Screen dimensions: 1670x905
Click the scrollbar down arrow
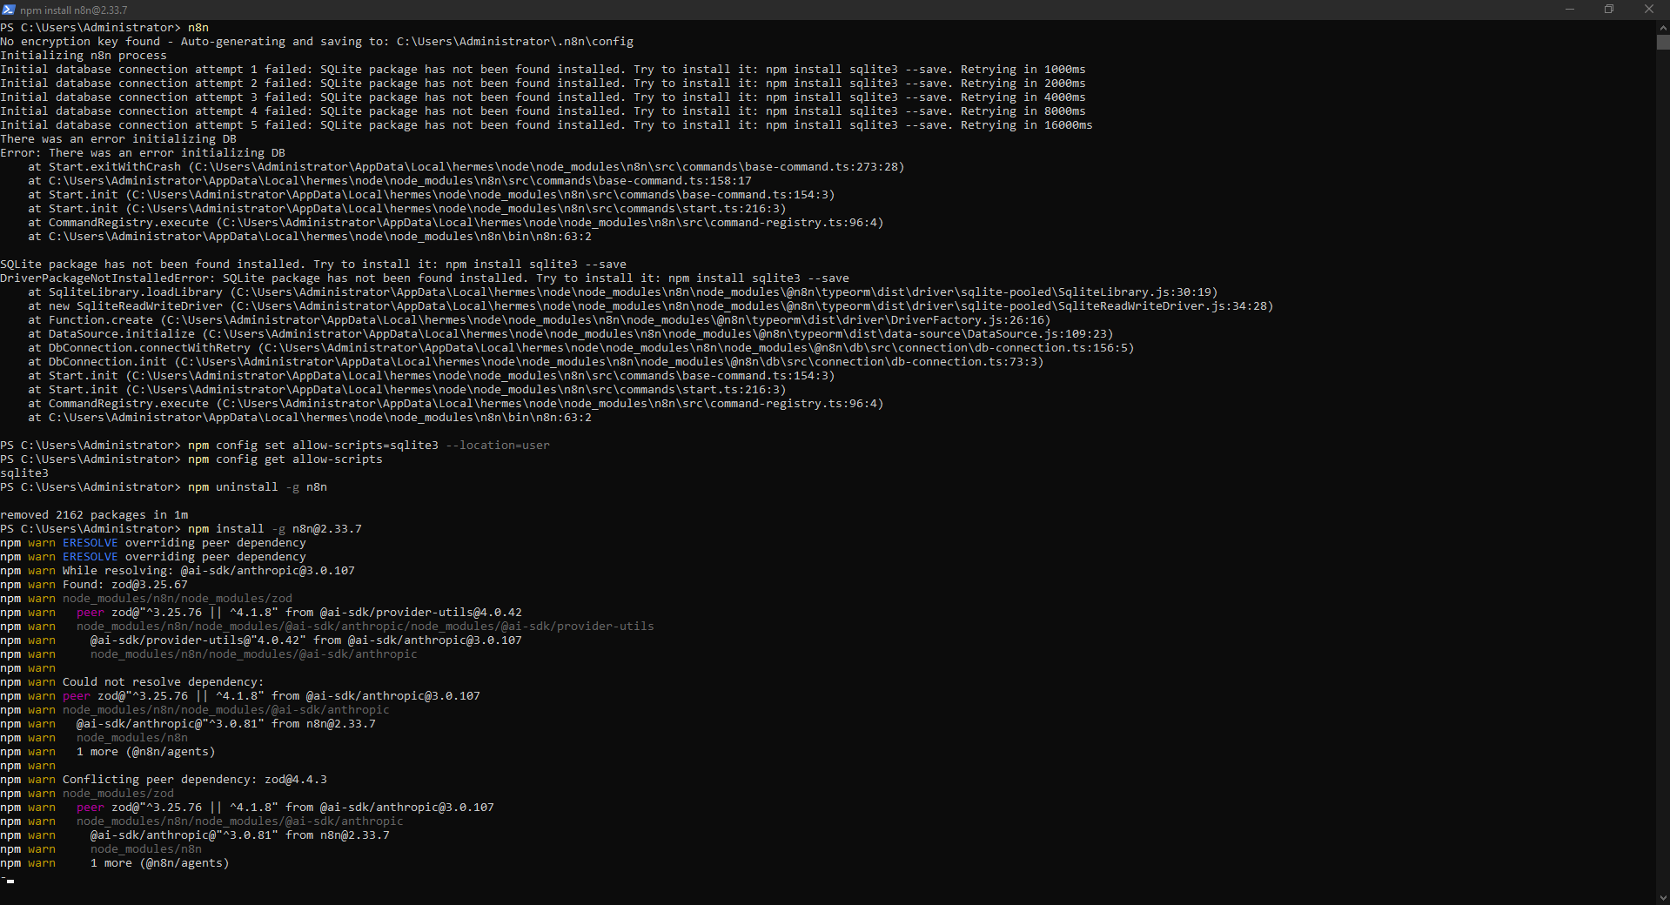tap(1663, 898)
